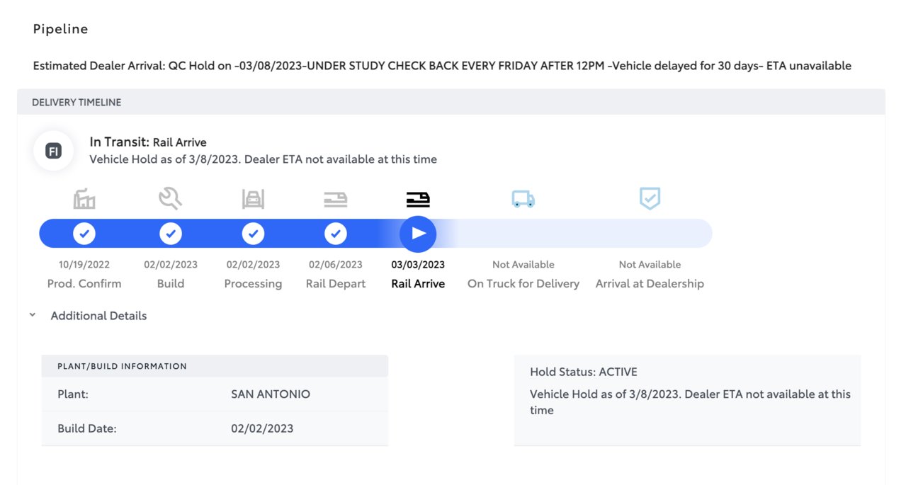The height and width of the screenshot is (485, 906).
Task: Click the Vehicle Hold message under In Transit
Action: point(263,159)
